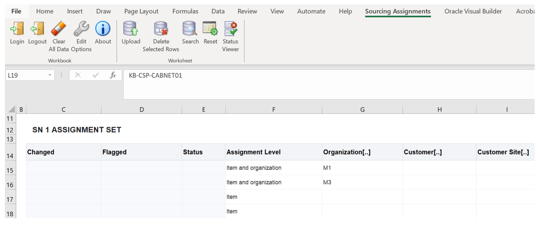Open Edit Options wrench icon
The height and width of the screenshot is (225, 540).
click(x=81, y=28)
